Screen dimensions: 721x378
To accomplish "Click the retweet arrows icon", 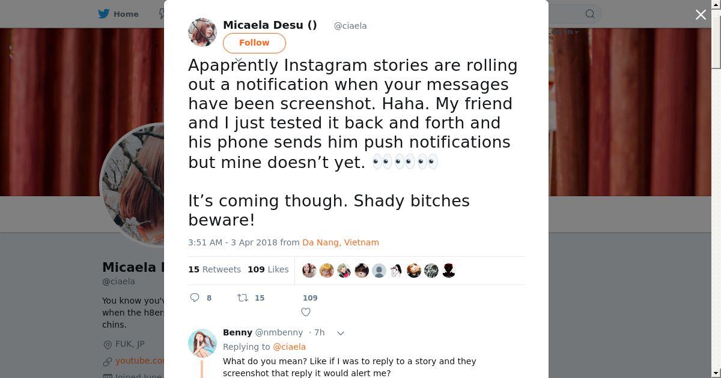I will [x=243, y=298].
